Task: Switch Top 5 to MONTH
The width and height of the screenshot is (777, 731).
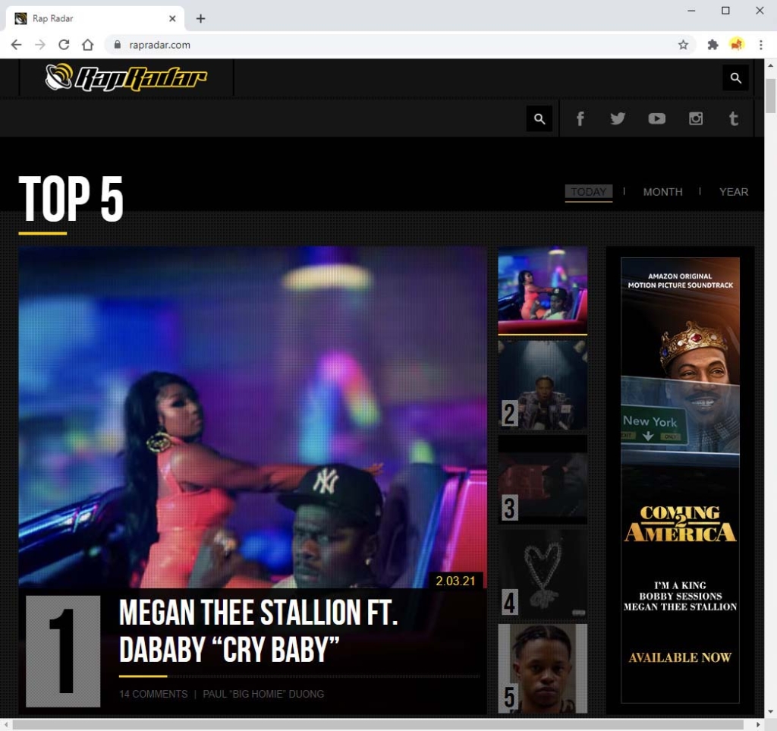Action: pos(662,192)
